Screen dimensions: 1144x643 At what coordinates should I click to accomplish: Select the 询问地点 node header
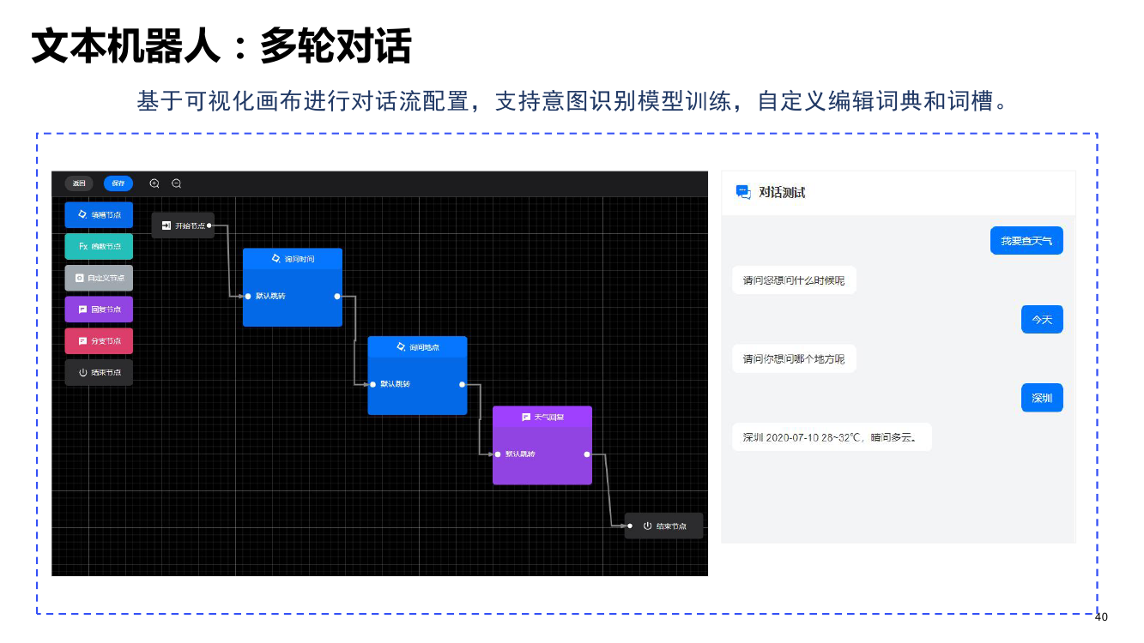click(417, 347)
